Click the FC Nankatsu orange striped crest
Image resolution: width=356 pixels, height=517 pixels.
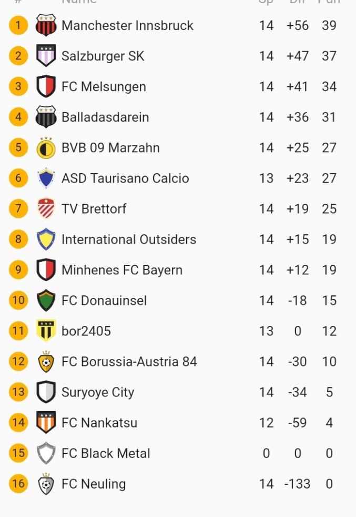click(46, 423)
